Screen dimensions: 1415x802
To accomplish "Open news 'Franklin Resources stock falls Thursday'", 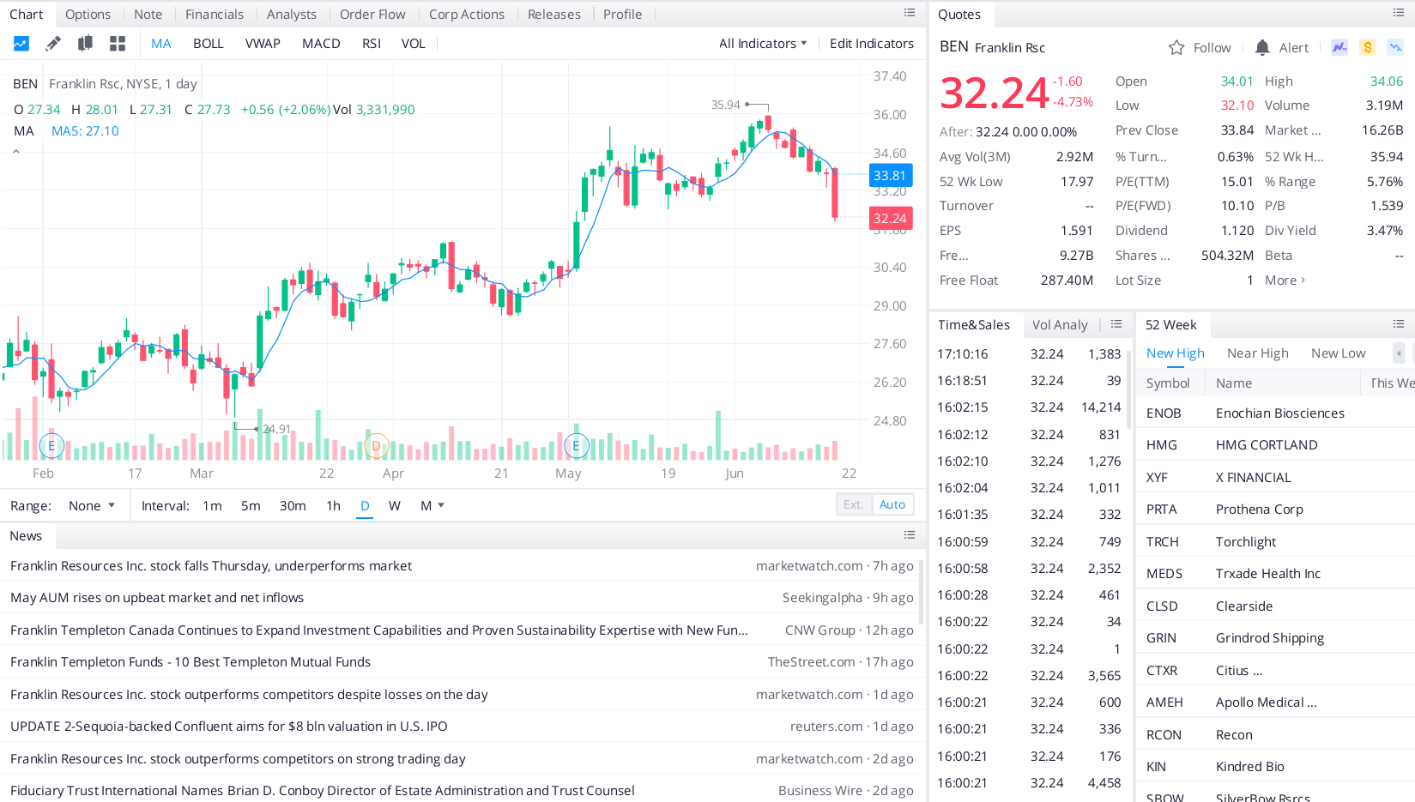I will click(462, 566).
